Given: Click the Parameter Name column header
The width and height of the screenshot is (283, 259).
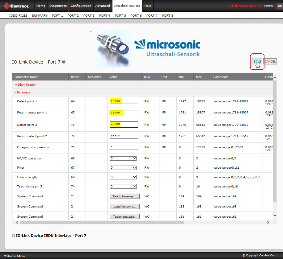Looking at the screenshot, I should tap(40, 77).
